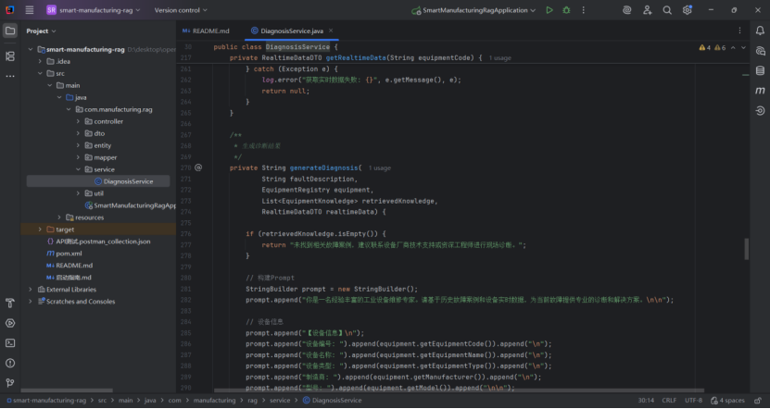The image size is (770, 409).
Task: Select pom.xml in project tree
Action: (64, 254)
